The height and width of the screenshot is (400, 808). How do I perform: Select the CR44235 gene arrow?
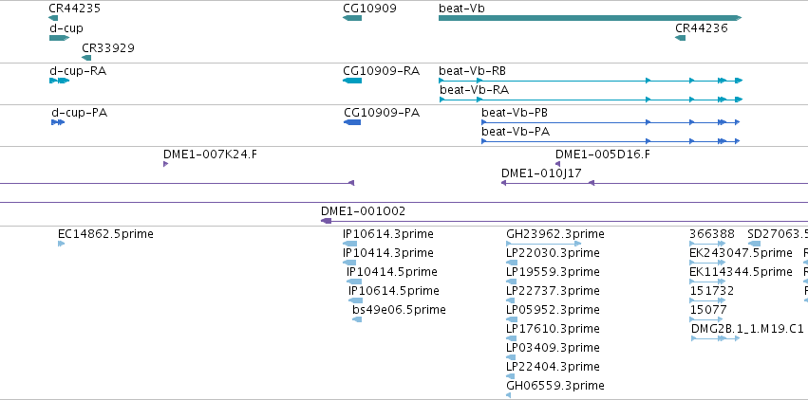click(x=53, y=18)
